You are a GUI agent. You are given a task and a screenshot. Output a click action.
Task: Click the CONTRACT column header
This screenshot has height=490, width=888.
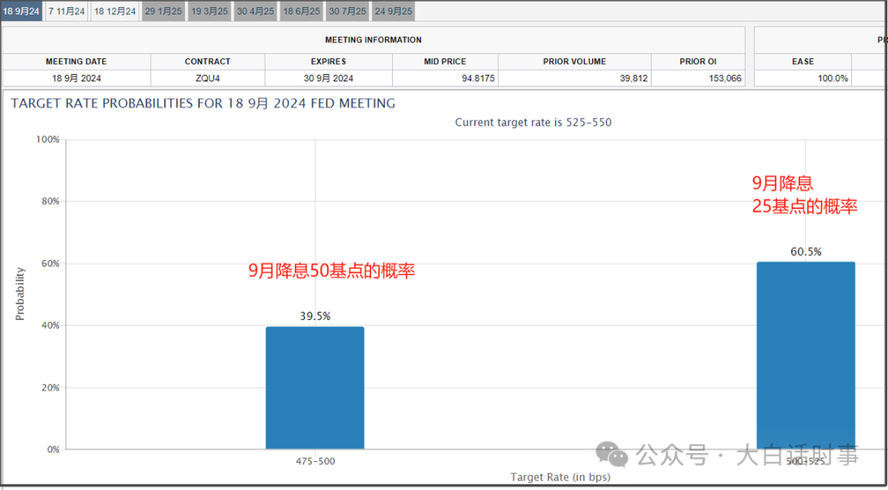point(208,62)
